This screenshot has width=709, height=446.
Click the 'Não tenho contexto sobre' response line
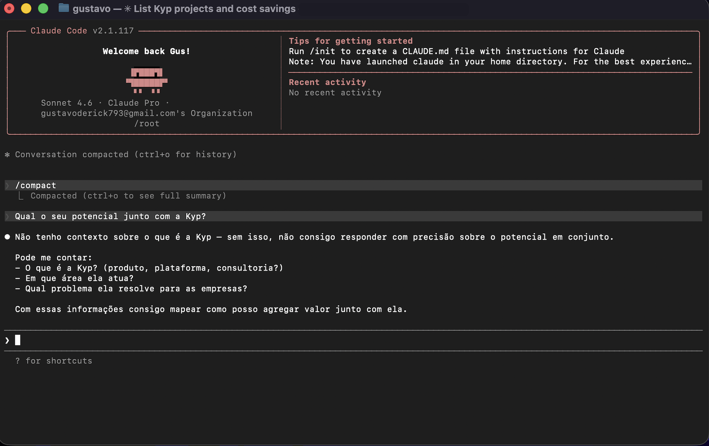tap(314, 237)
